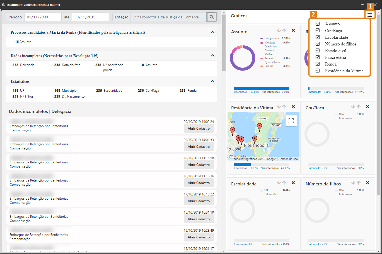This screenshot has height=254, width=382.
Task: Click the Lotação Promotoria field
Action: 169,17
